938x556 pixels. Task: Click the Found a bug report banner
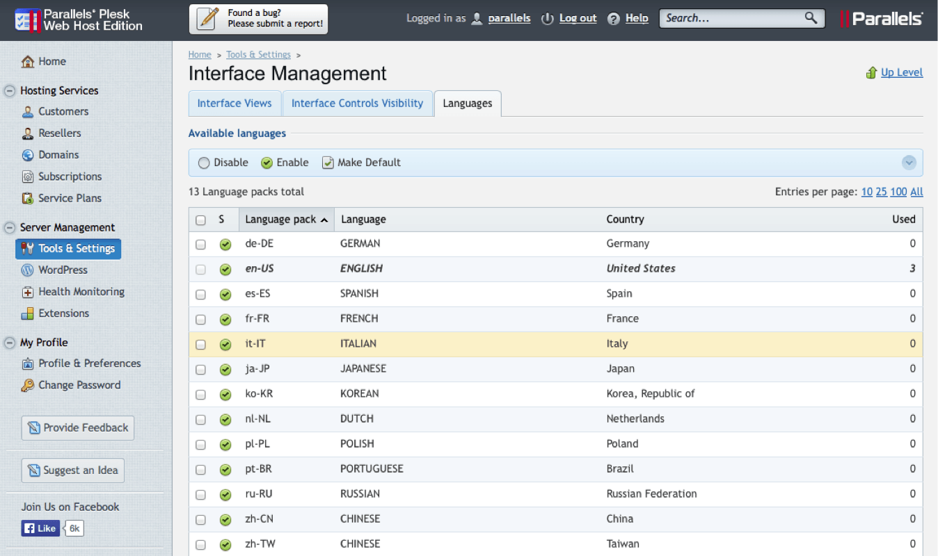click(258, 19)
